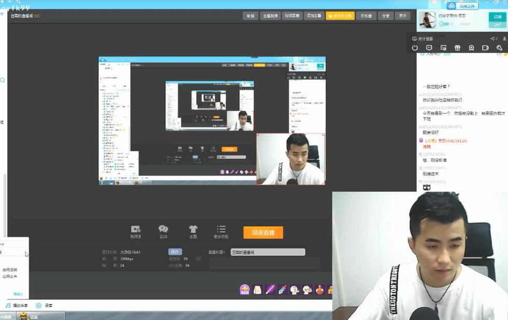508x320 pixels.
Task: Open the chat message bubble icon
Action: pyautogui.click(x=429, y=48)
